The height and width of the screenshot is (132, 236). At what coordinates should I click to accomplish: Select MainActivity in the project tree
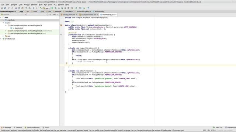[x=19, y=28]
